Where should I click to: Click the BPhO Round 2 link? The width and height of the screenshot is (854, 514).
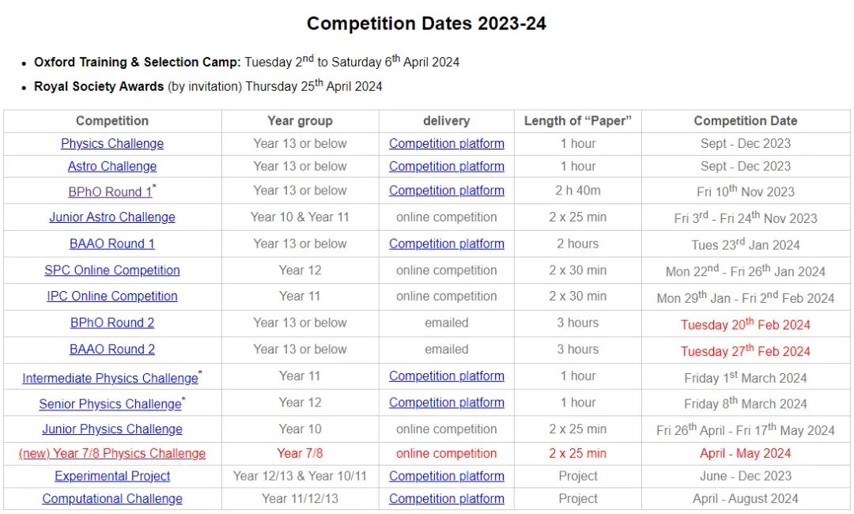(x=112, y=323)
